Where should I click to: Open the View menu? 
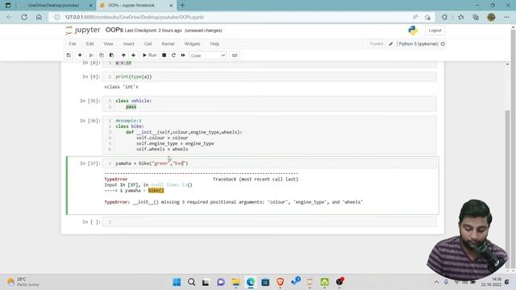pos(108,43)
